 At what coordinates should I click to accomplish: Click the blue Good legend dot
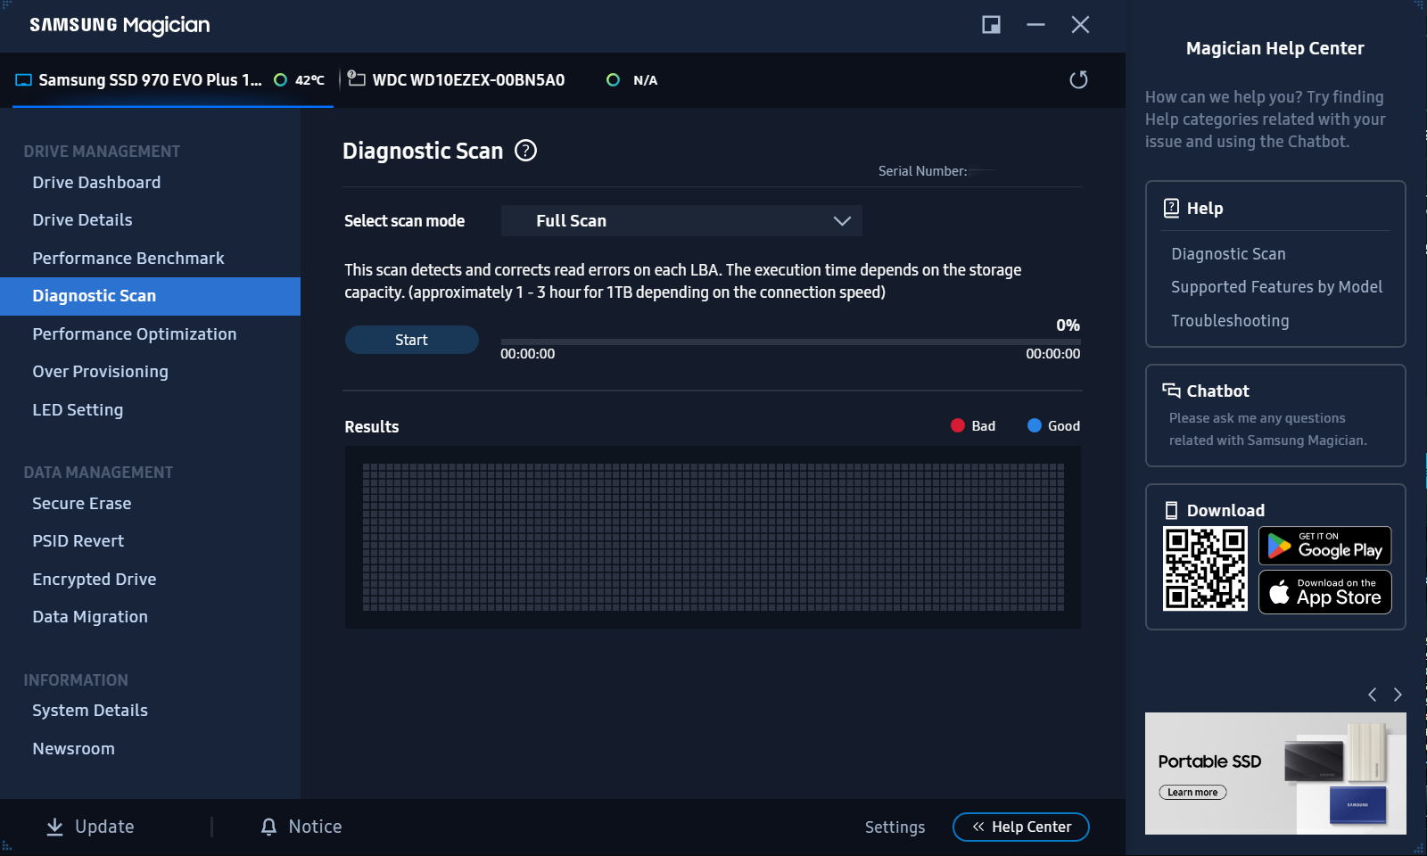point(1035,425)
